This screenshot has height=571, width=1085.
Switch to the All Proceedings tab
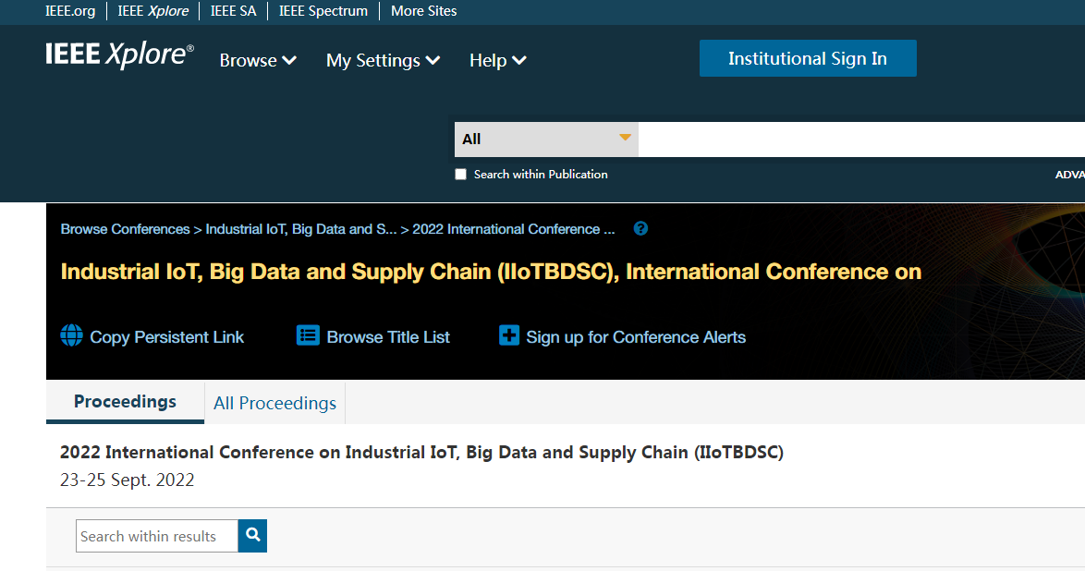click(274, 403)
